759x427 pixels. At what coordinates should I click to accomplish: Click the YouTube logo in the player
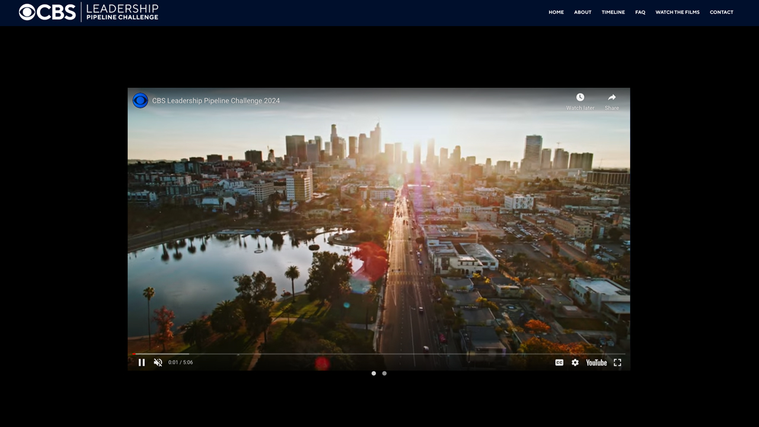[597, 362]
